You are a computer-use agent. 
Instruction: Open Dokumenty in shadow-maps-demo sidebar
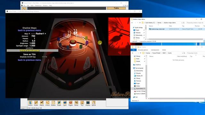pyautogui.click(x=139, y=35)
